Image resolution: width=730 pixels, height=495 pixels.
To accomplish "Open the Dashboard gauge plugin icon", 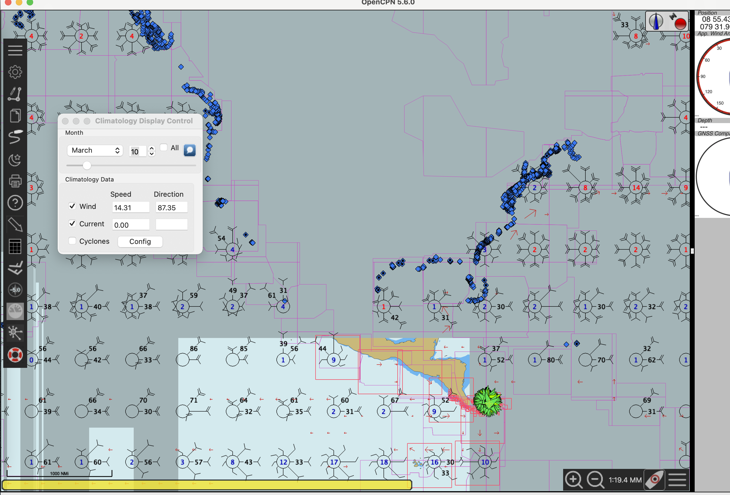I will [15, 311].
